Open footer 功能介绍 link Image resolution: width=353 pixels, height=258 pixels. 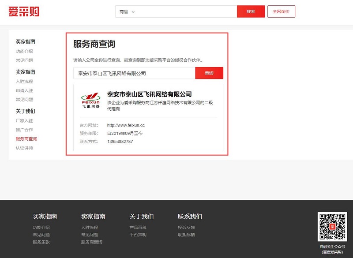(41, 228)
